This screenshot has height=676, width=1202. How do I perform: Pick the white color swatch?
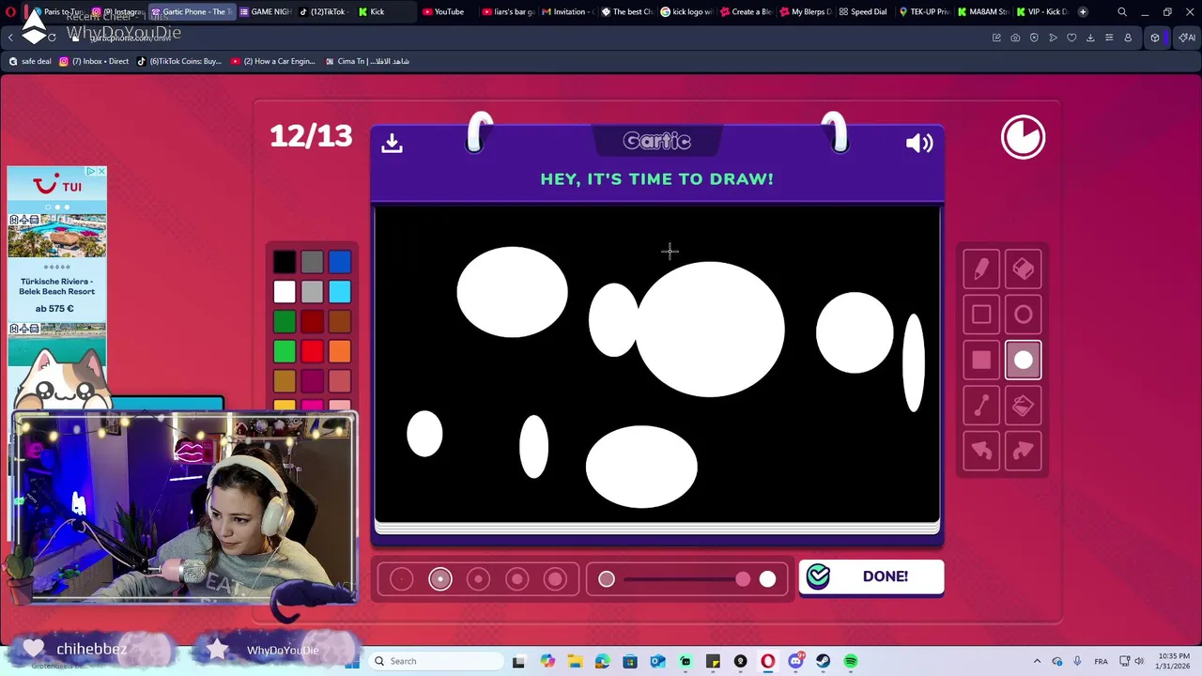[x=285, y=292]
